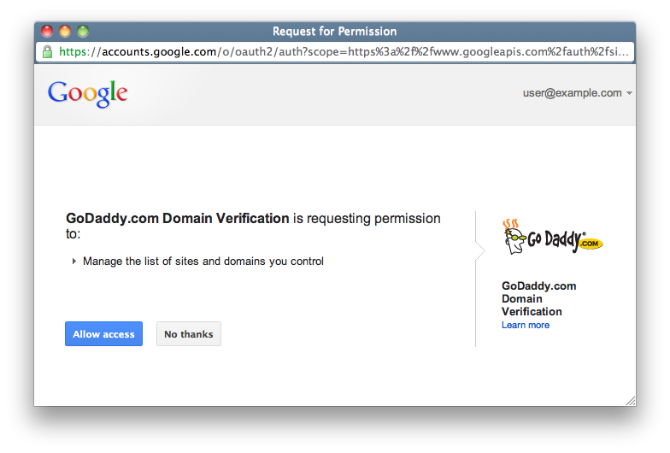This screenshot has width=670, height=453.
Task: Decline by clicking No thanks
Action: pos(188,334)
